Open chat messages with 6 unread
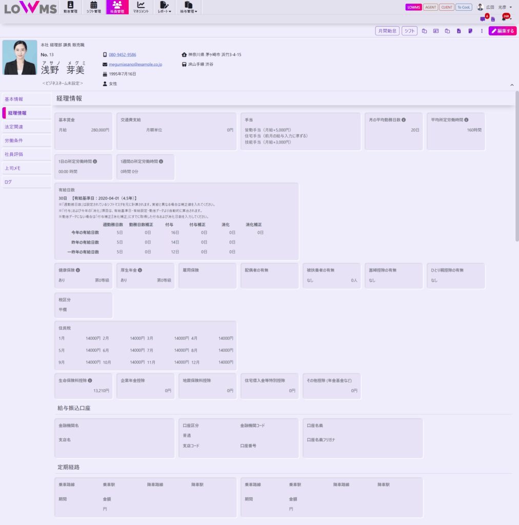 coord(483,19)
